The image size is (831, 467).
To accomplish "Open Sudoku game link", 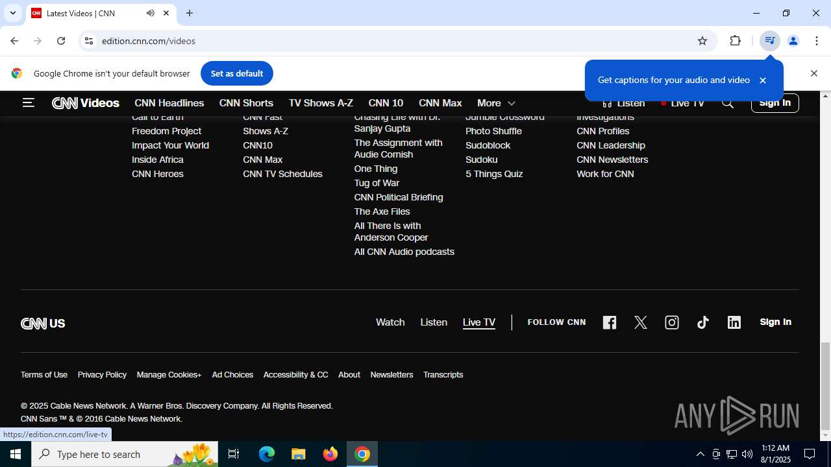I will [481, 160].
